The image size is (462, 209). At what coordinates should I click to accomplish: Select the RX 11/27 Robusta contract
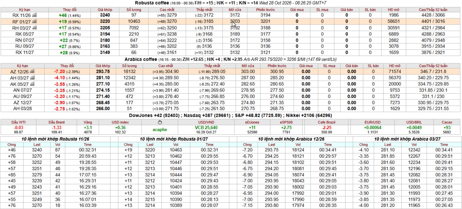25,52
